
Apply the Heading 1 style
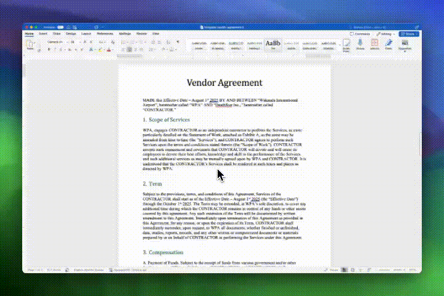(x=236, y=45)
